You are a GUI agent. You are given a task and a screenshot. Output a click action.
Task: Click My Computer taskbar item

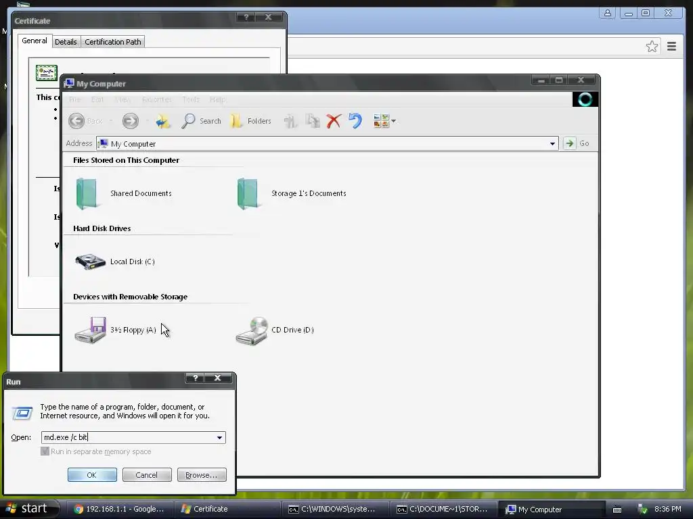[x=551, y=510]
